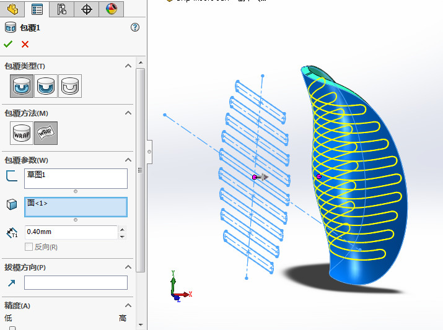The height and width of the screenshot is (330, 443).
Task: Click the 低 low accuracy label
Action: pyautogui.click(x=8, y=318)
